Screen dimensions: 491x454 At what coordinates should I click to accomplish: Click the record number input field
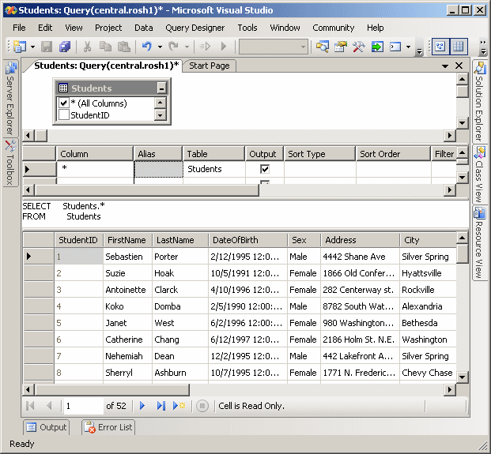tap(83, 406)
